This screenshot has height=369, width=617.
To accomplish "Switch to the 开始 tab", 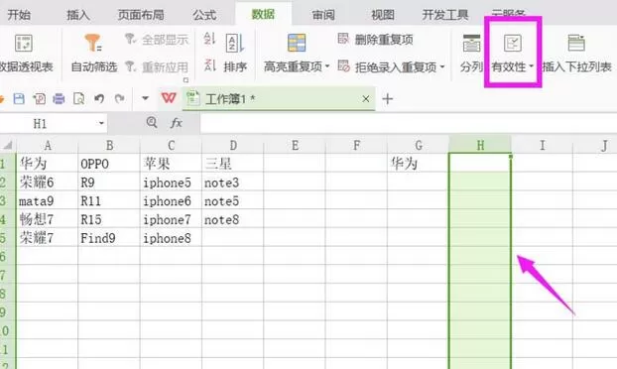I will coord(19,15).
